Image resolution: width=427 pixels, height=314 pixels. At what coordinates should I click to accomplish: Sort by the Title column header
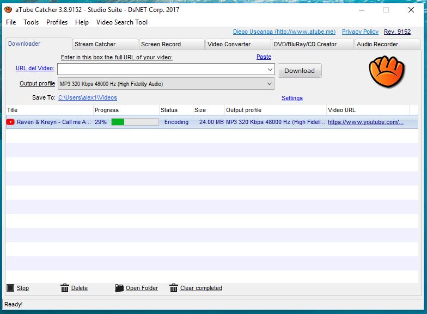pos(49,110)
